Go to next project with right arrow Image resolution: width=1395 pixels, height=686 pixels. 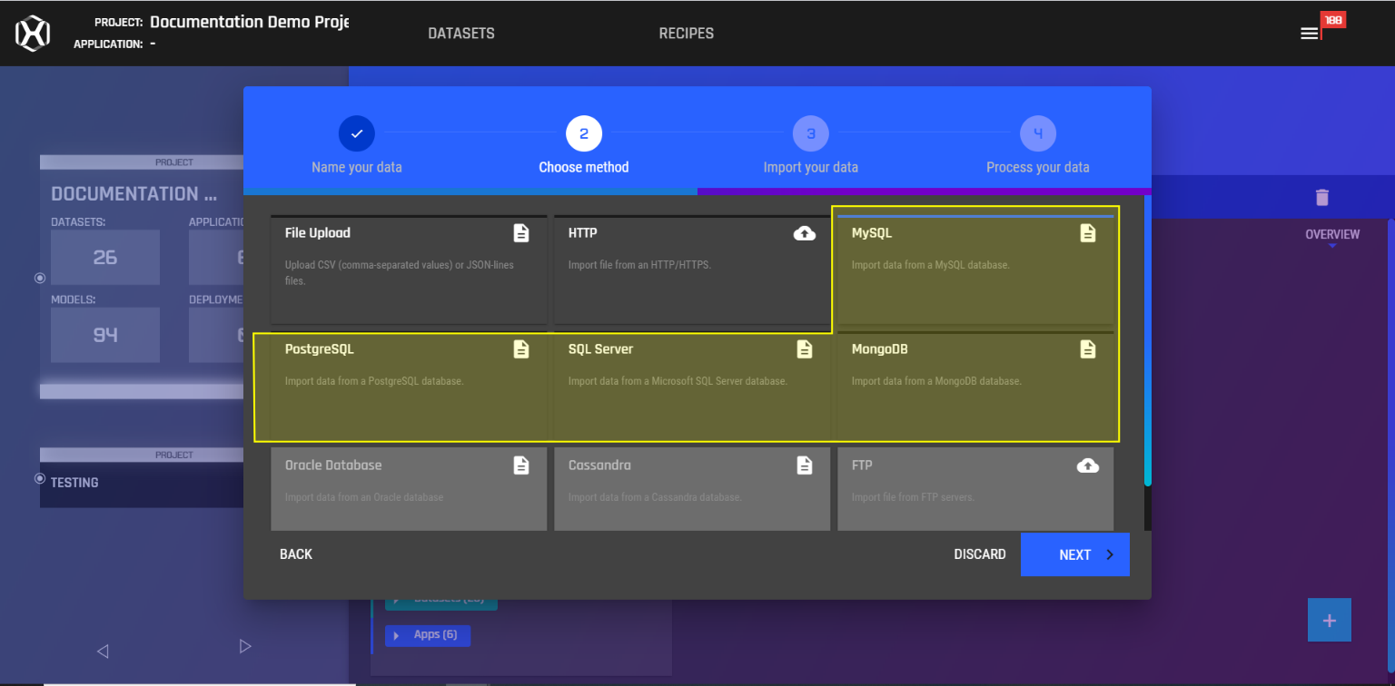(x=244, y=646)
